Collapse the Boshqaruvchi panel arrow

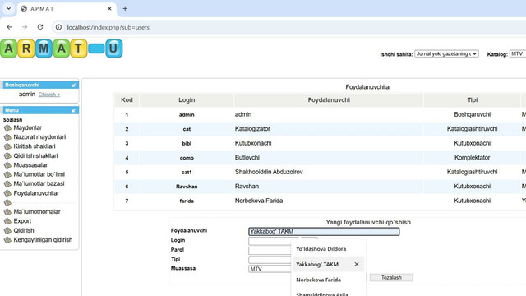click(74, 86)
